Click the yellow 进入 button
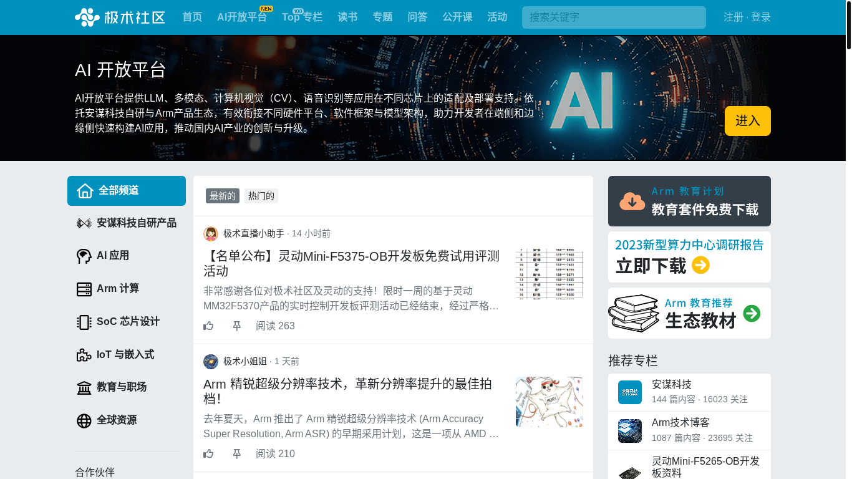The height and width of the screenshot is (479, 852). click(748, 121)
